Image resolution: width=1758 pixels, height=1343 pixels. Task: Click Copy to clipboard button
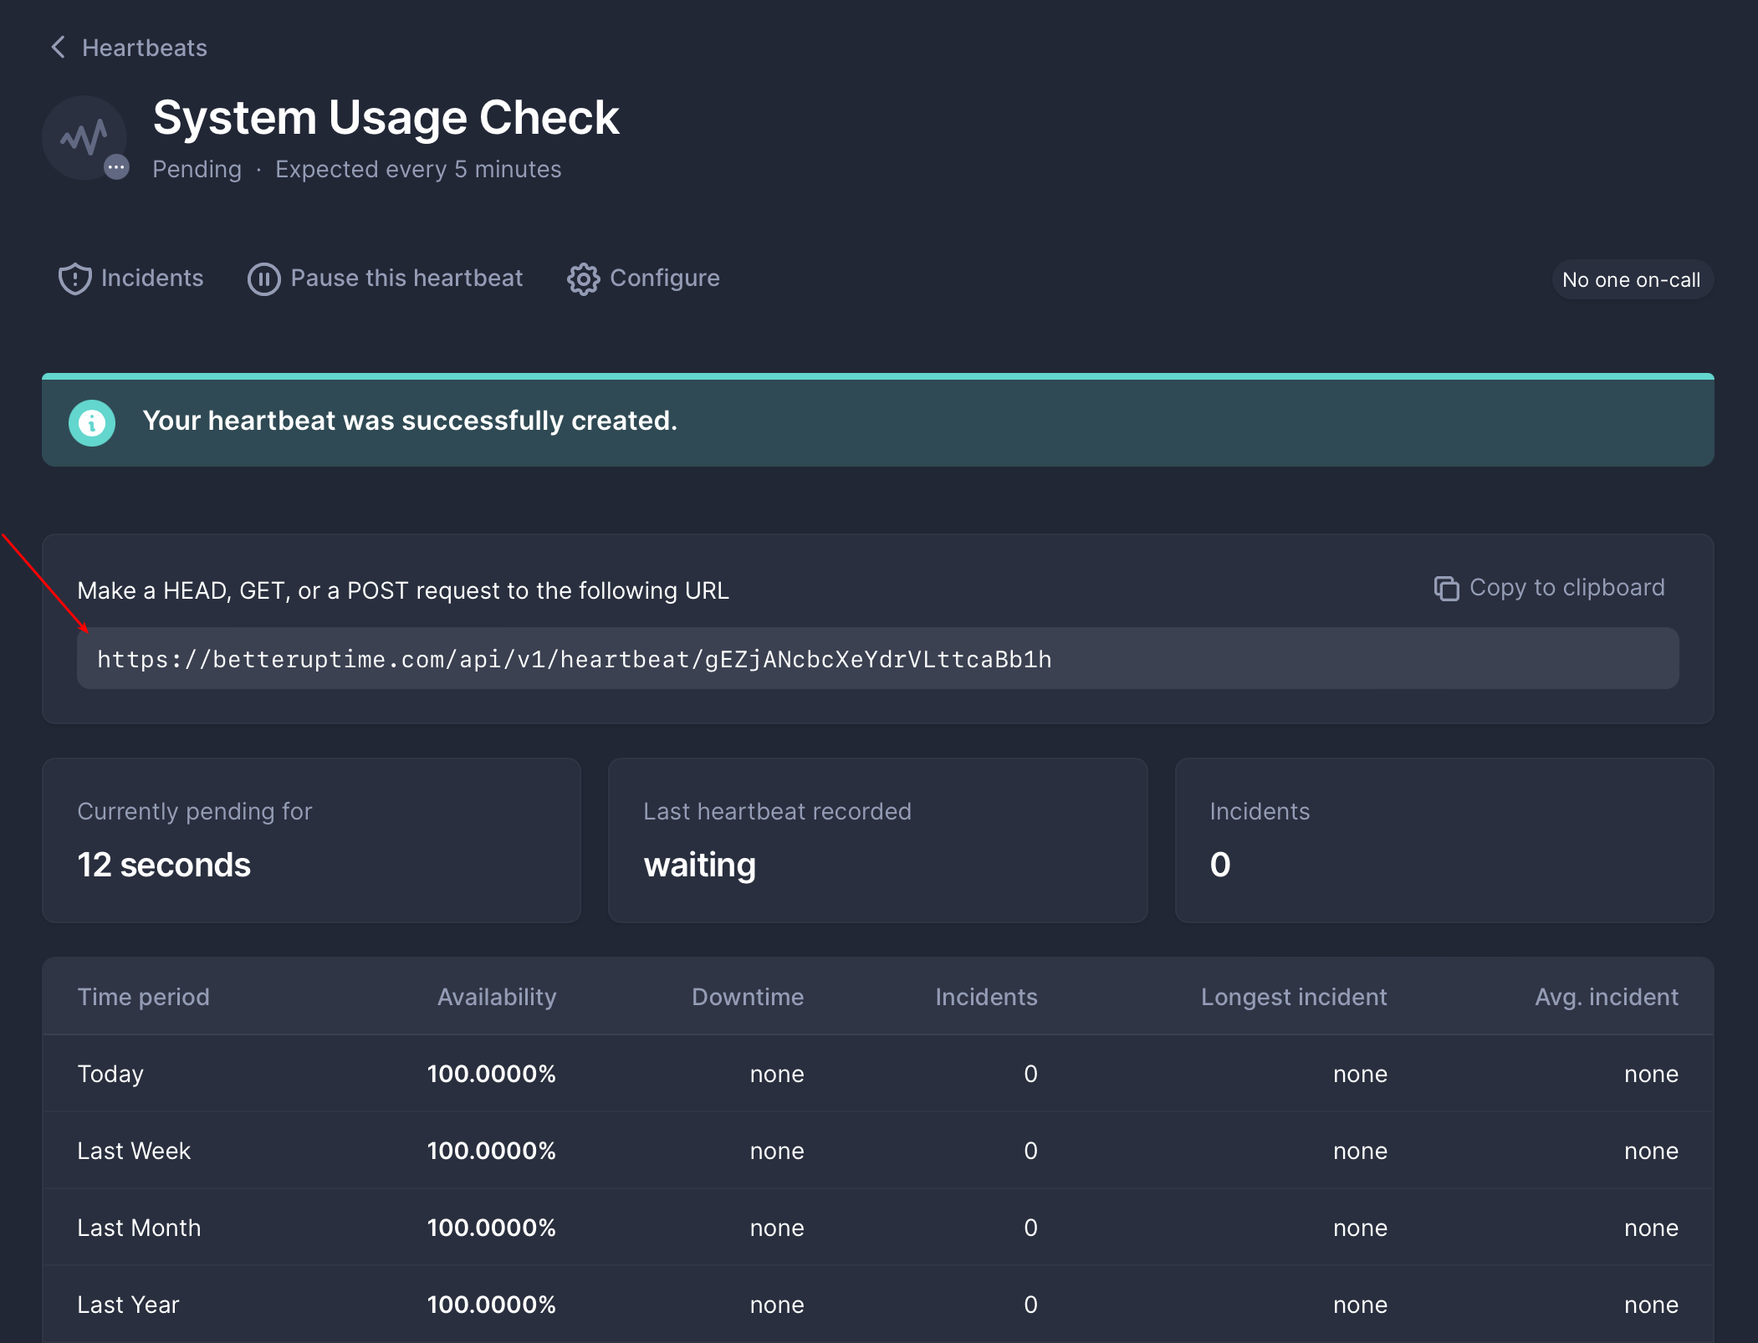(x=1546, y=587)
